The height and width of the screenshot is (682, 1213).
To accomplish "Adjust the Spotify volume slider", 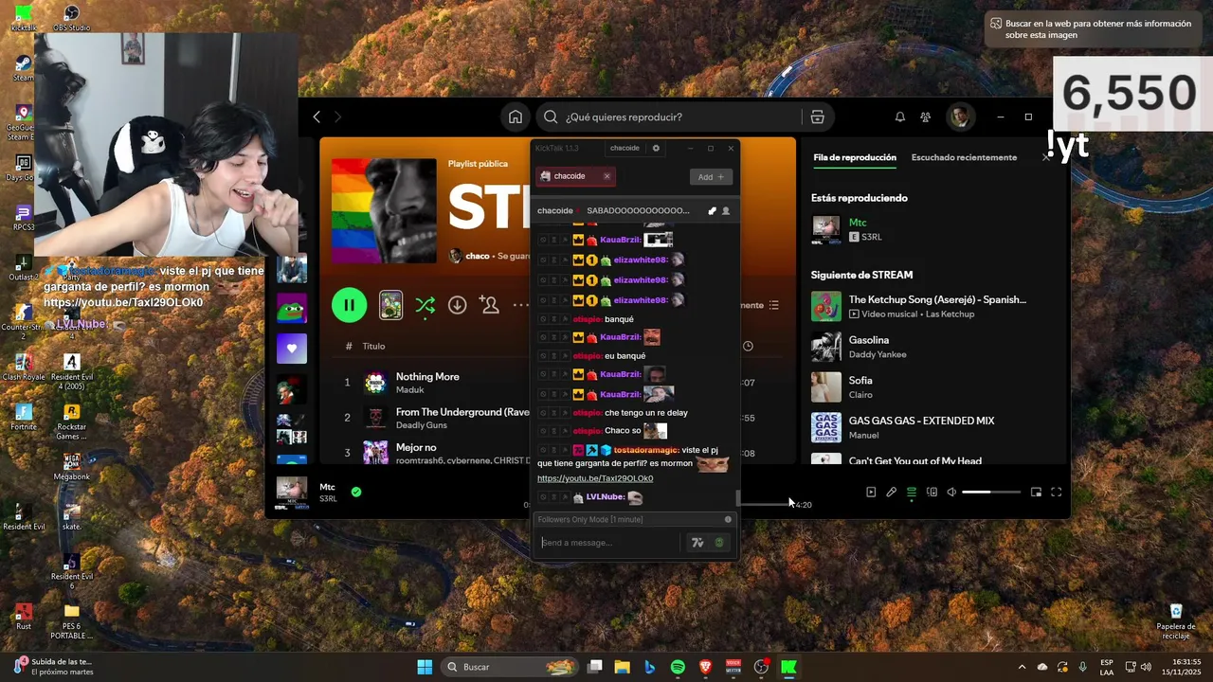I will click(x=991, y=492).
